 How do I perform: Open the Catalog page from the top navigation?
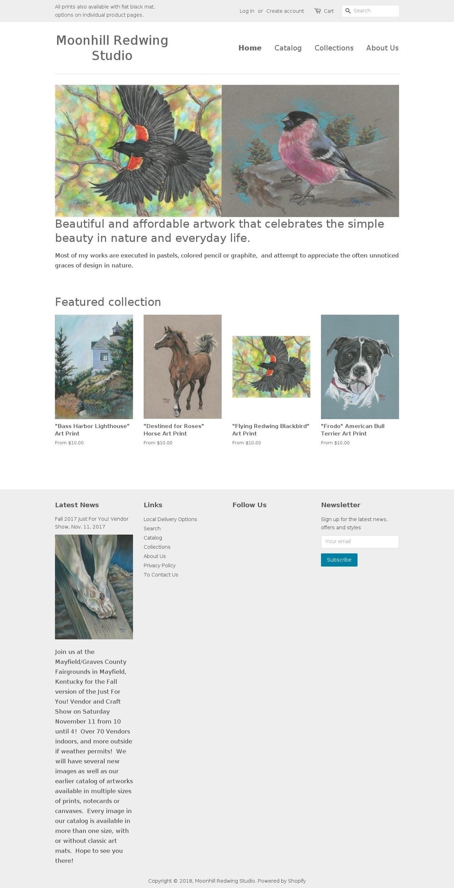288,48
